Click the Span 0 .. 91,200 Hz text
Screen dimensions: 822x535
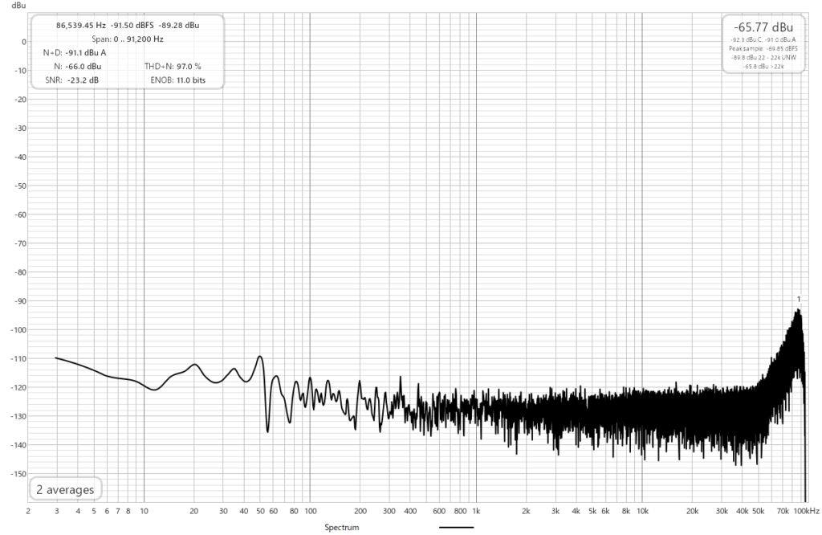(128, 39)
